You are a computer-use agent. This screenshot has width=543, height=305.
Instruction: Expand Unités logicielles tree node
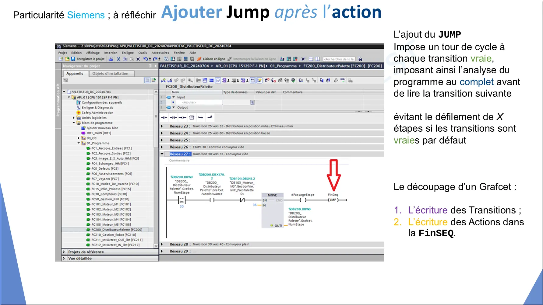pos(74,118)
